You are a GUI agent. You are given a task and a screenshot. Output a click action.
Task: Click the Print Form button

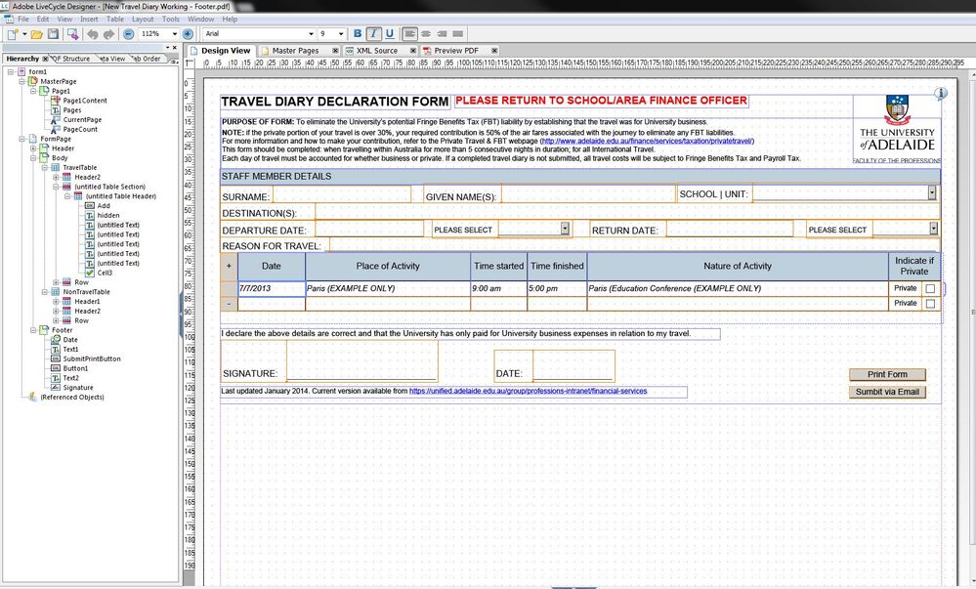click(887, 374)
